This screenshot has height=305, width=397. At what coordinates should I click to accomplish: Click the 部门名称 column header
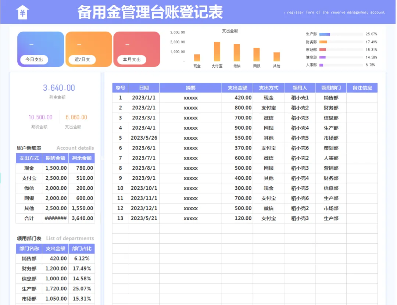pyautogui.click(x=29, y=248)
